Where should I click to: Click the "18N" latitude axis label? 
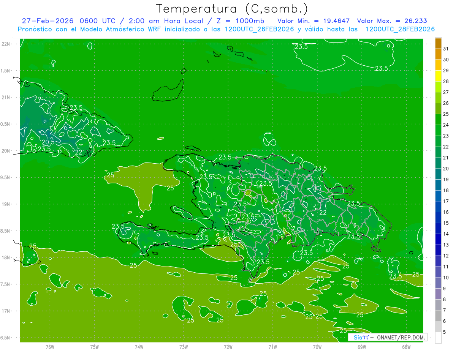point(6,257)
